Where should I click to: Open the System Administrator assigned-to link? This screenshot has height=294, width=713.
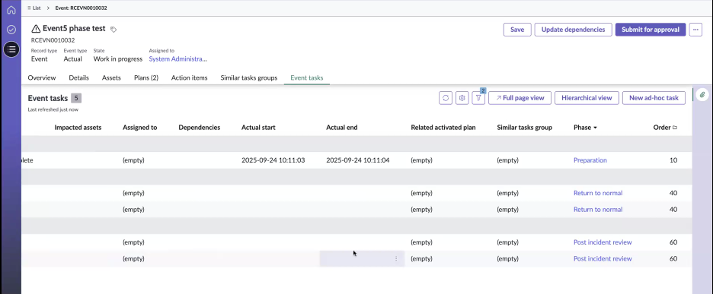click(177, 59)
